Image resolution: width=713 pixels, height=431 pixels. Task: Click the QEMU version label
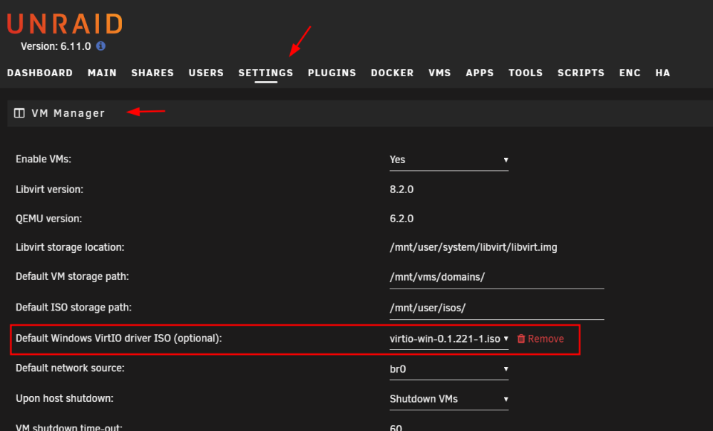click(x=48, y=219)
